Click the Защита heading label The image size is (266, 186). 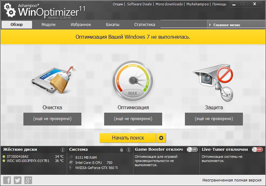(214, 107)
